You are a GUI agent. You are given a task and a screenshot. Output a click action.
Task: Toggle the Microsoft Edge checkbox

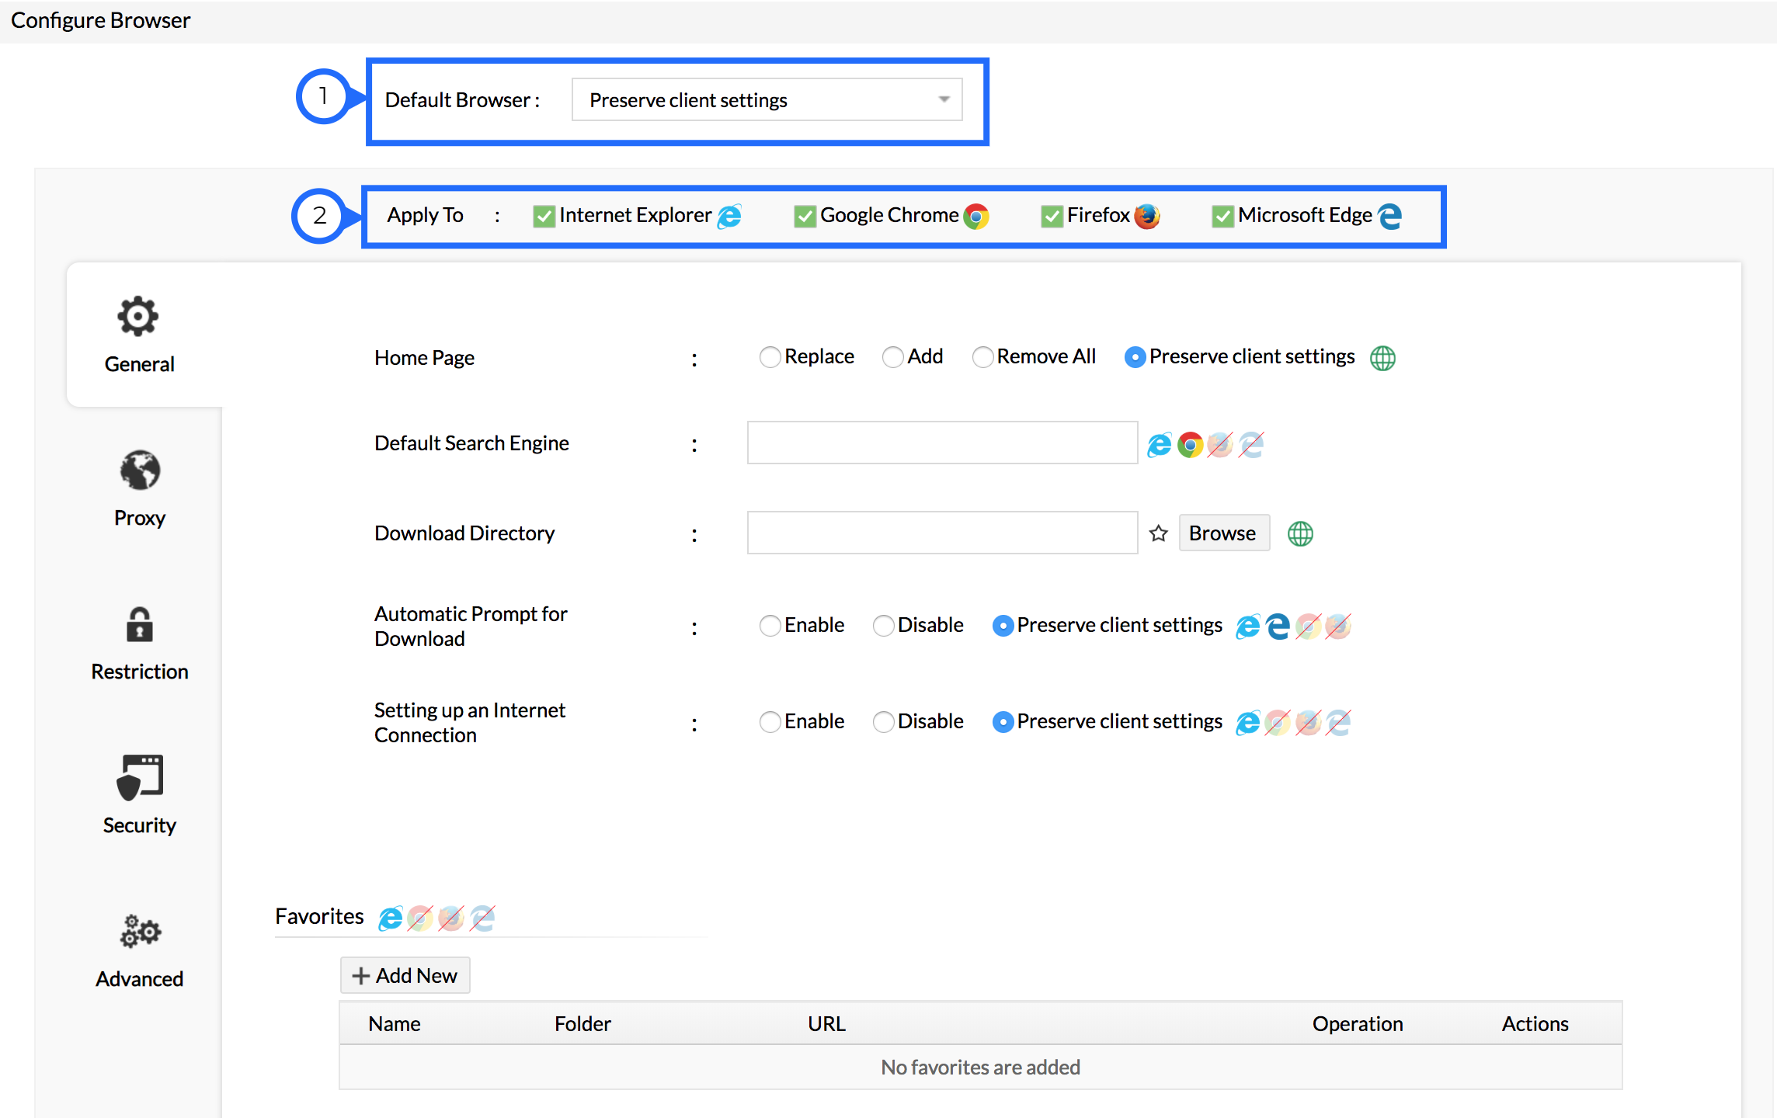[x=1222, y=216]
